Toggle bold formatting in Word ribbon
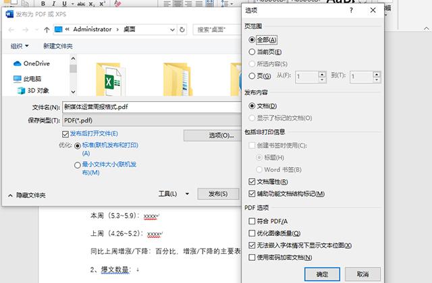432x283 pixels. click(x=43, y=3)
